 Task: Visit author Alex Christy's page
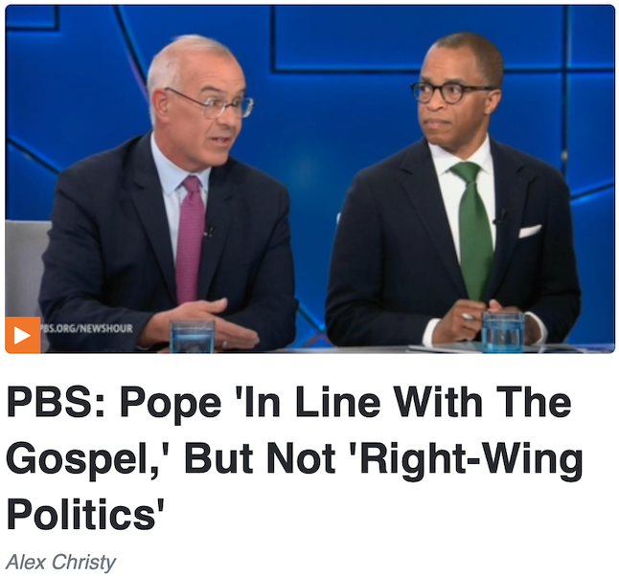click(60, 562)
